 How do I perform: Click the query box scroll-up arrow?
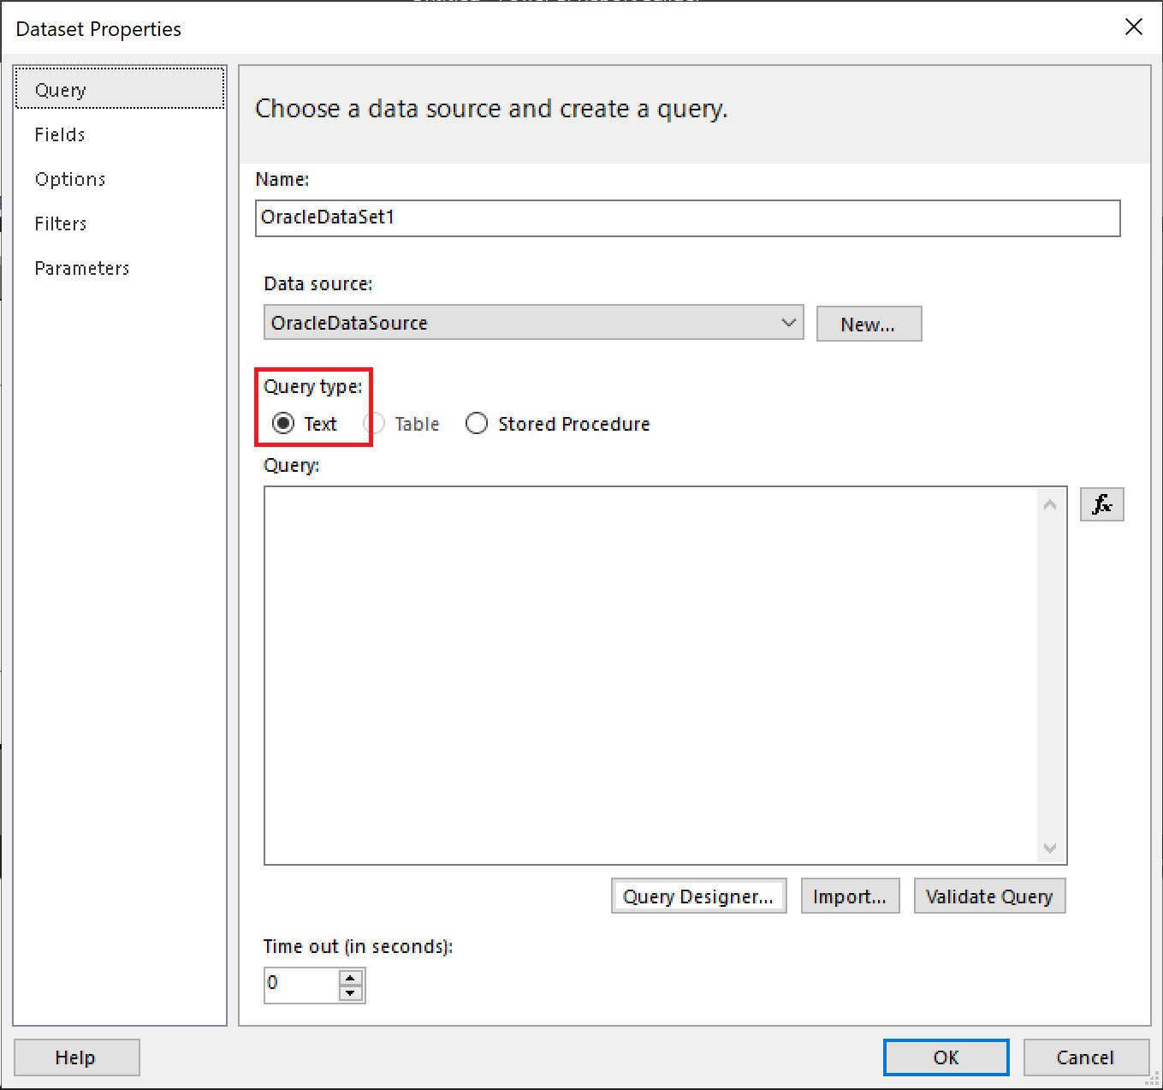pos(1050,504)
